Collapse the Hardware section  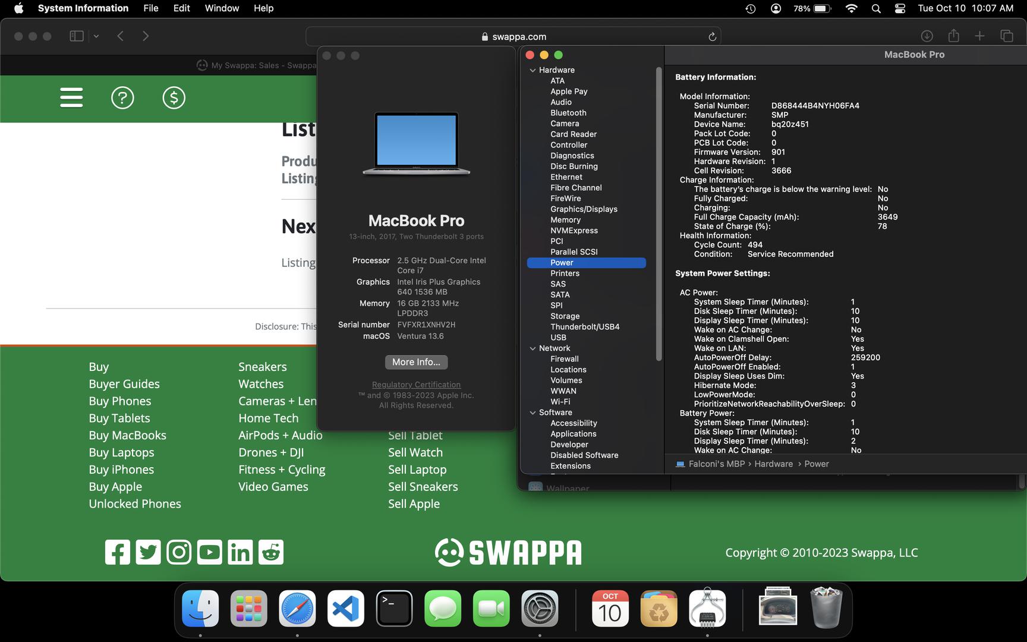533,70
